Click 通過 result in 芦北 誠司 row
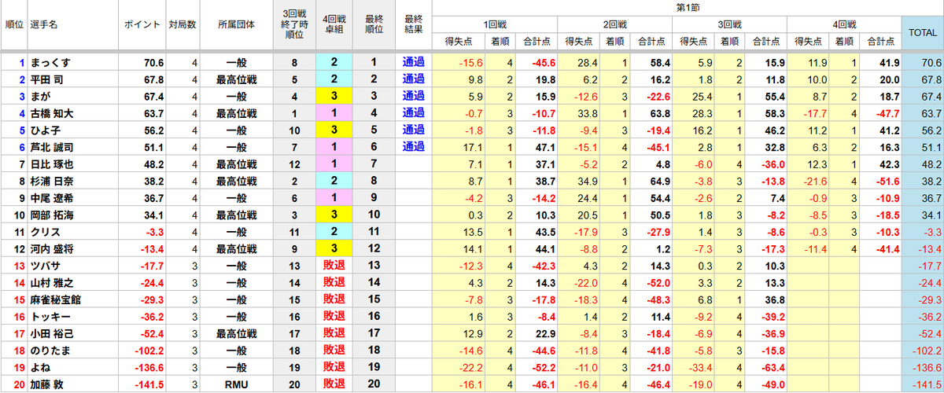The image size is (944, 393). point(414,147)
